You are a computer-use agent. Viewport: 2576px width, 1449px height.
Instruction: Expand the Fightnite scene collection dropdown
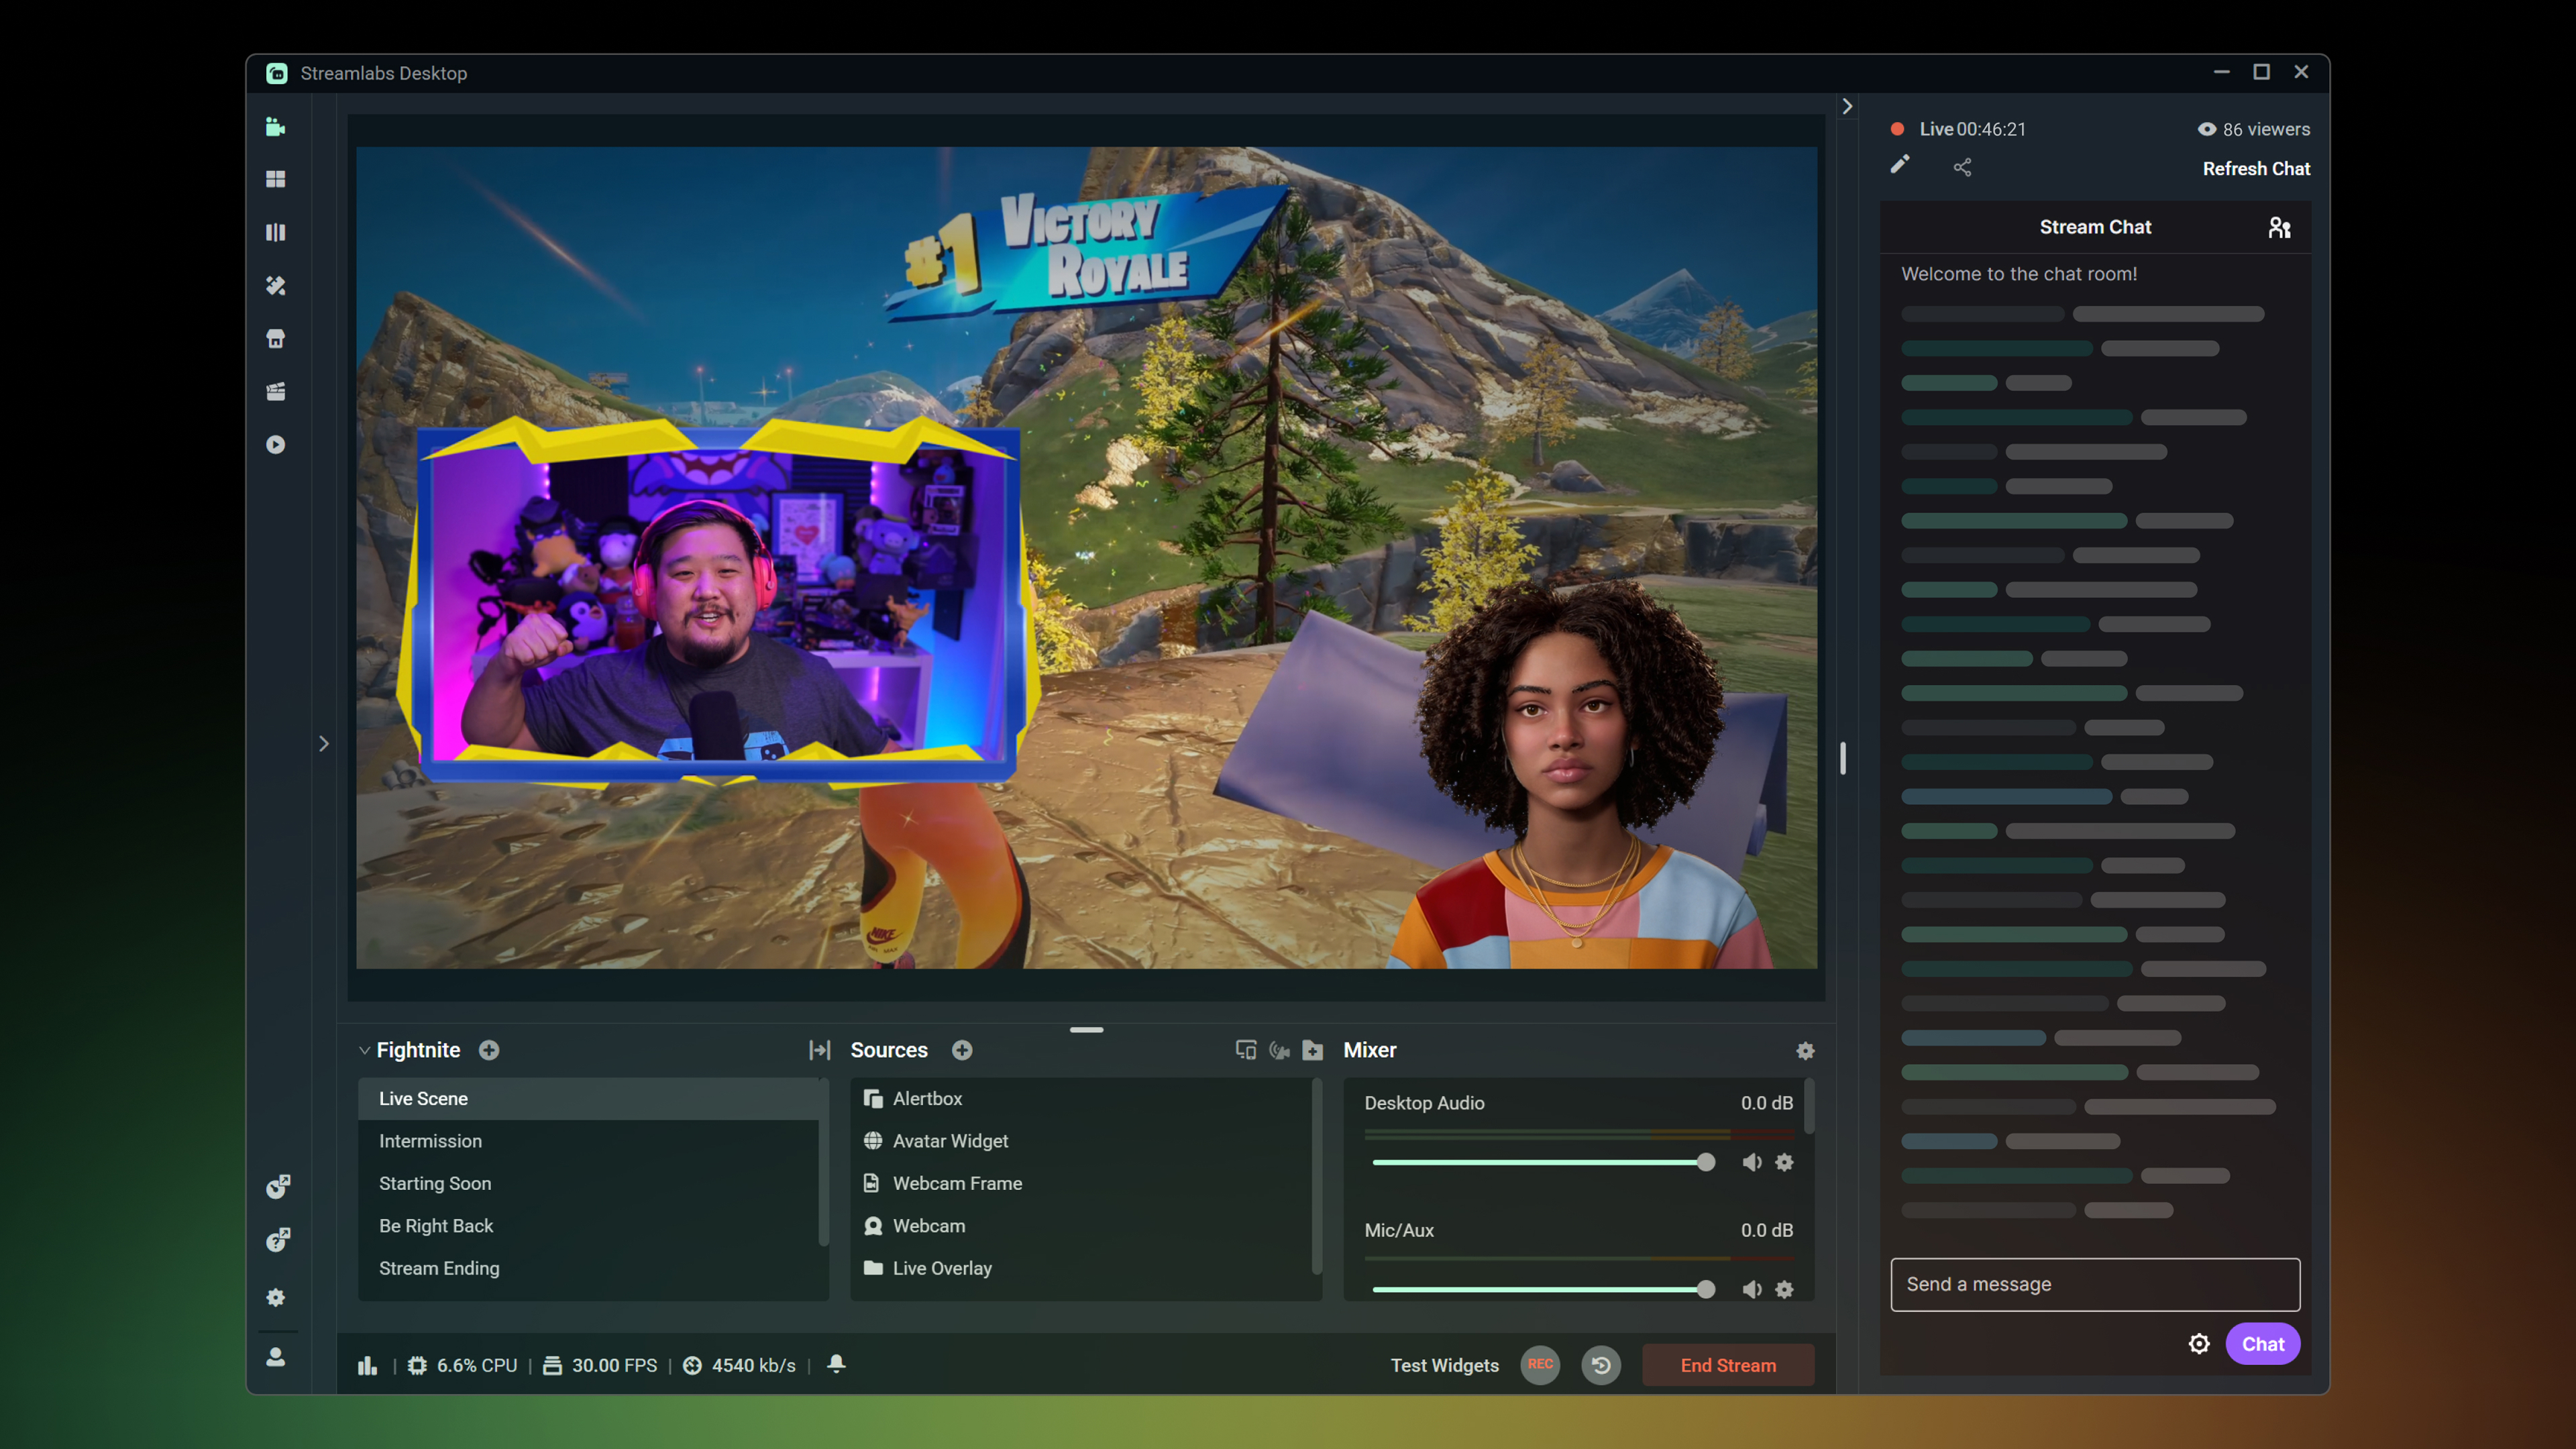click(x=365, y=1050)
